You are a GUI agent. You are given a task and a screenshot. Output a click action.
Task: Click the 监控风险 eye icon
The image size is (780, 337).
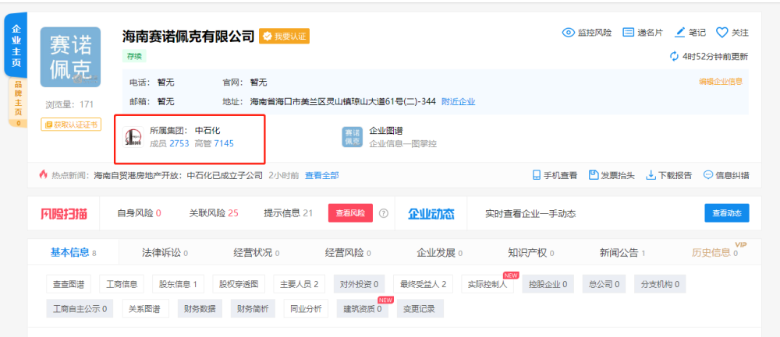tap(569, 33)
